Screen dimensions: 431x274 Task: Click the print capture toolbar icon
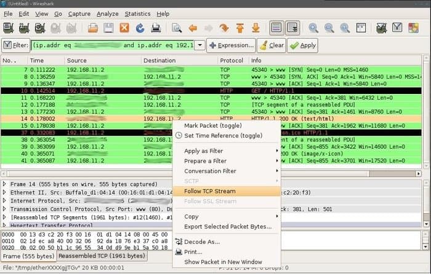(x=156, y=28)
